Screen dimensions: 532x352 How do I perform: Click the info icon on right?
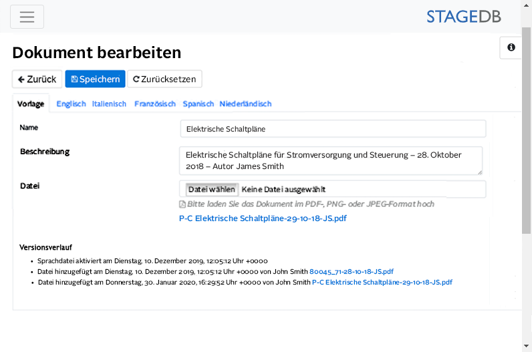[511, 47]
